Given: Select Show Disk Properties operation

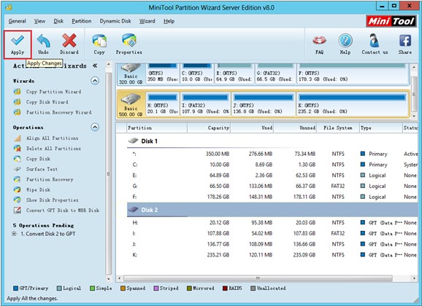Looking at the screenshot, I should 53,200.
